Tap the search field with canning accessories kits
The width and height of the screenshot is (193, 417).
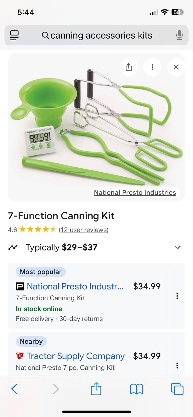coord(97,35)
